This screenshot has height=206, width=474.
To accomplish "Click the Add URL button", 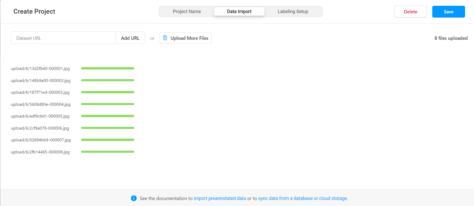I will (x=130, y=38).
